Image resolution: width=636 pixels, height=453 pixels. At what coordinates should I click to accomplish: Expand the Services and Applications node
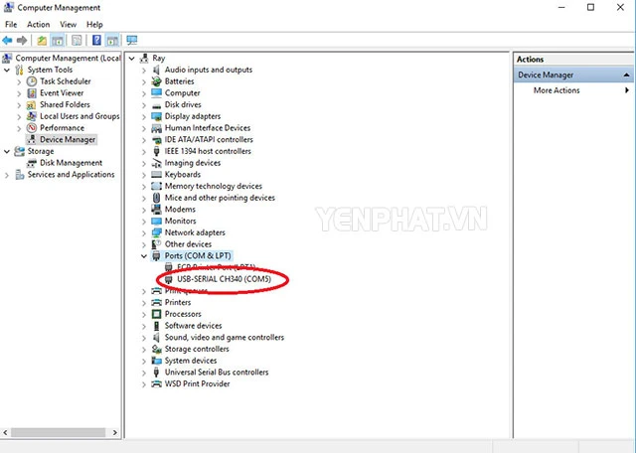click(8, 175)
